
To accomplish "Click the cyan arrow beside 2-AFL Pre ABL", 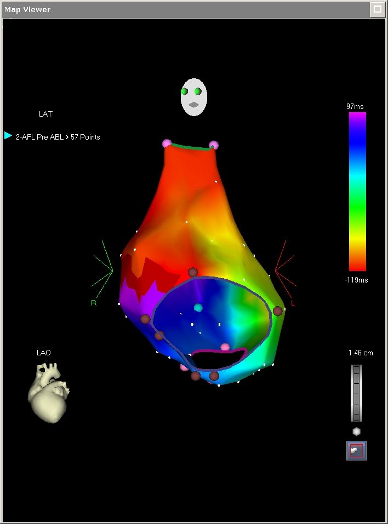I will [8, 135].
